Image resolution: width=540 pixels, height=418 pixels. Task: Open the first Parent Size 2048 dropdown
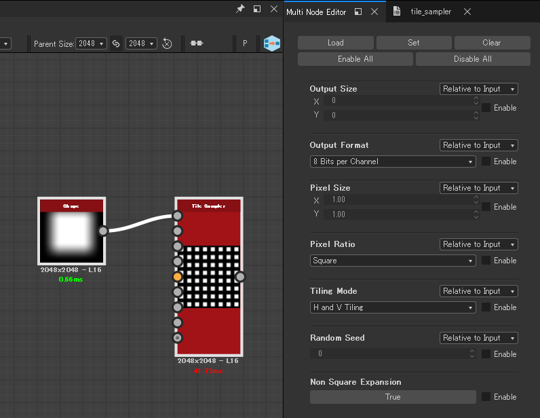pyautogui.click(x=92, y=43)
